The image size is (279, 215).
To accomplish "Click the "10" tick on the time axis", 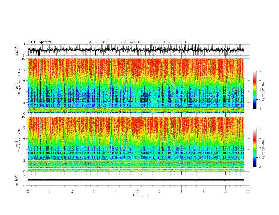I will 248,191.
